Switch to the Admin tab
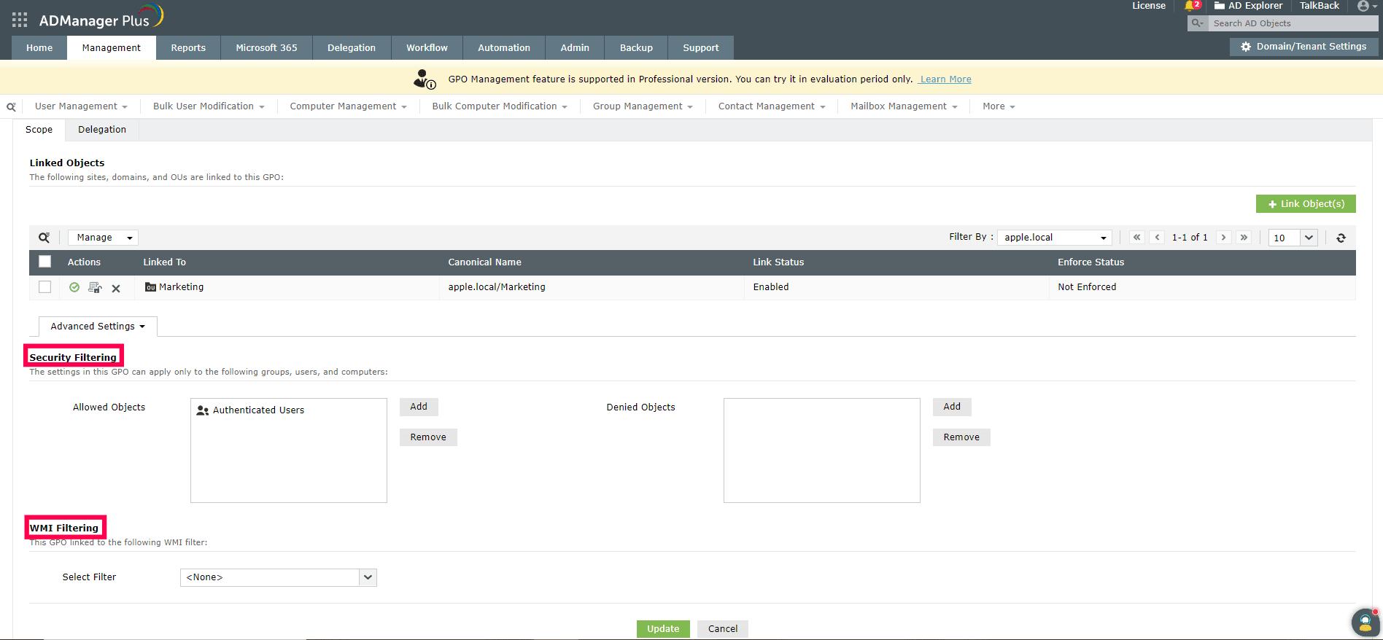Viewport: 1383px width, 640px height. click(x=575, y=48)
